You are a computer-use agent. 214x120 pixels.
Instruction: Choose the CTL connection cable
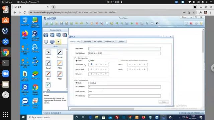tap(48, 85)
